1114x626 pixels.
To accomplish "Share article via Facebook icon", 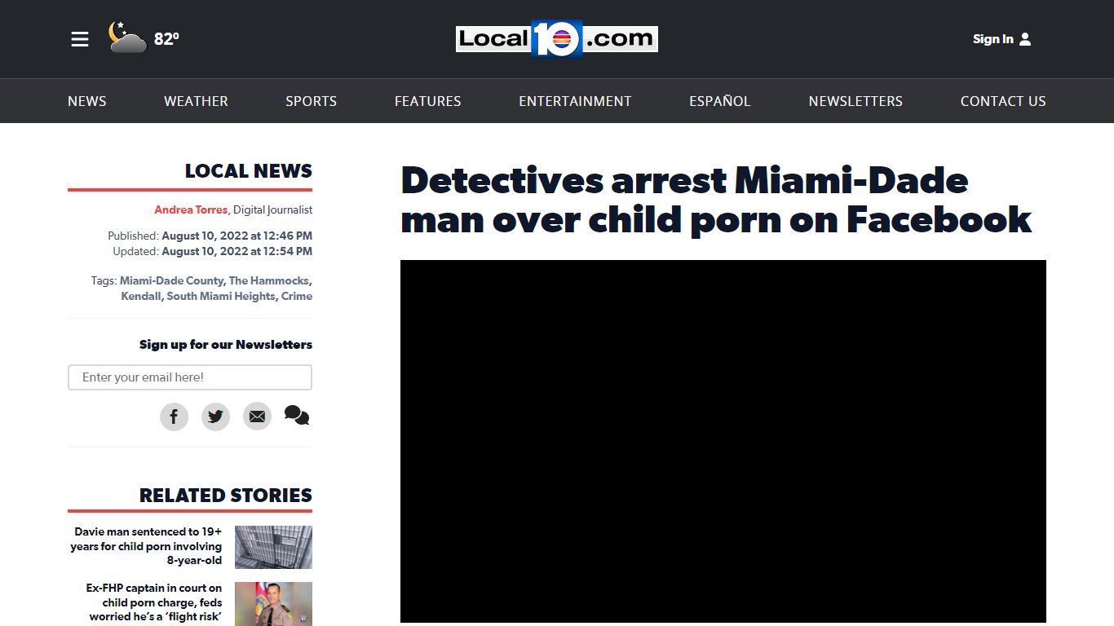I will pos(174,417).
